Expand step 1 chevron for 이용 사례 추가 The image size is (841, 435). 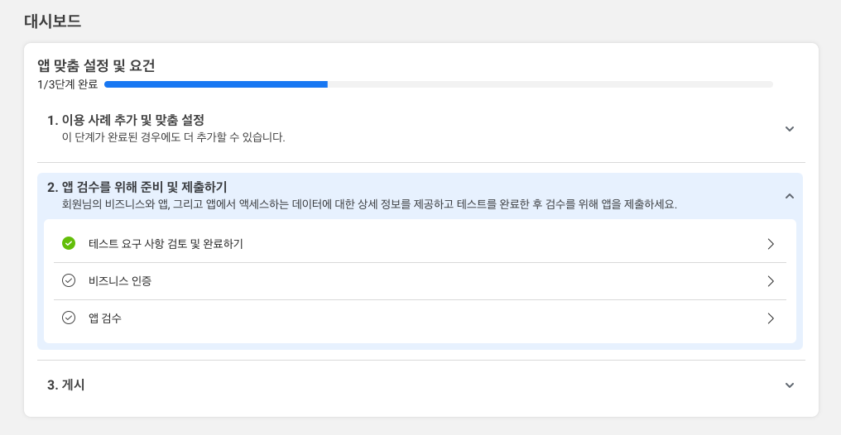[789, 128]
